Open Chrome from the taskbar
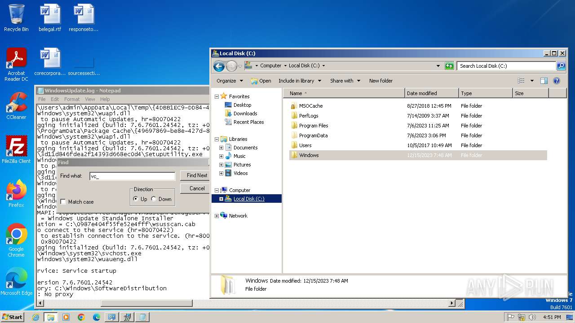Viewport: 575px width, 323px height. click(81, 317)
